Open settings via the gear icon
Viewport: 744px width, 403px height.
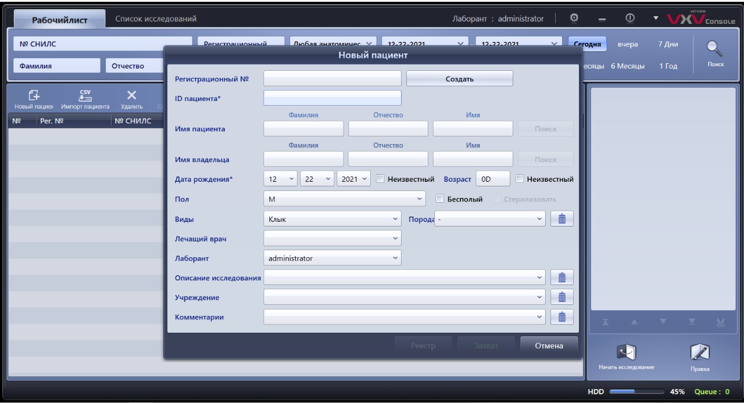click(x=576, y=19)
